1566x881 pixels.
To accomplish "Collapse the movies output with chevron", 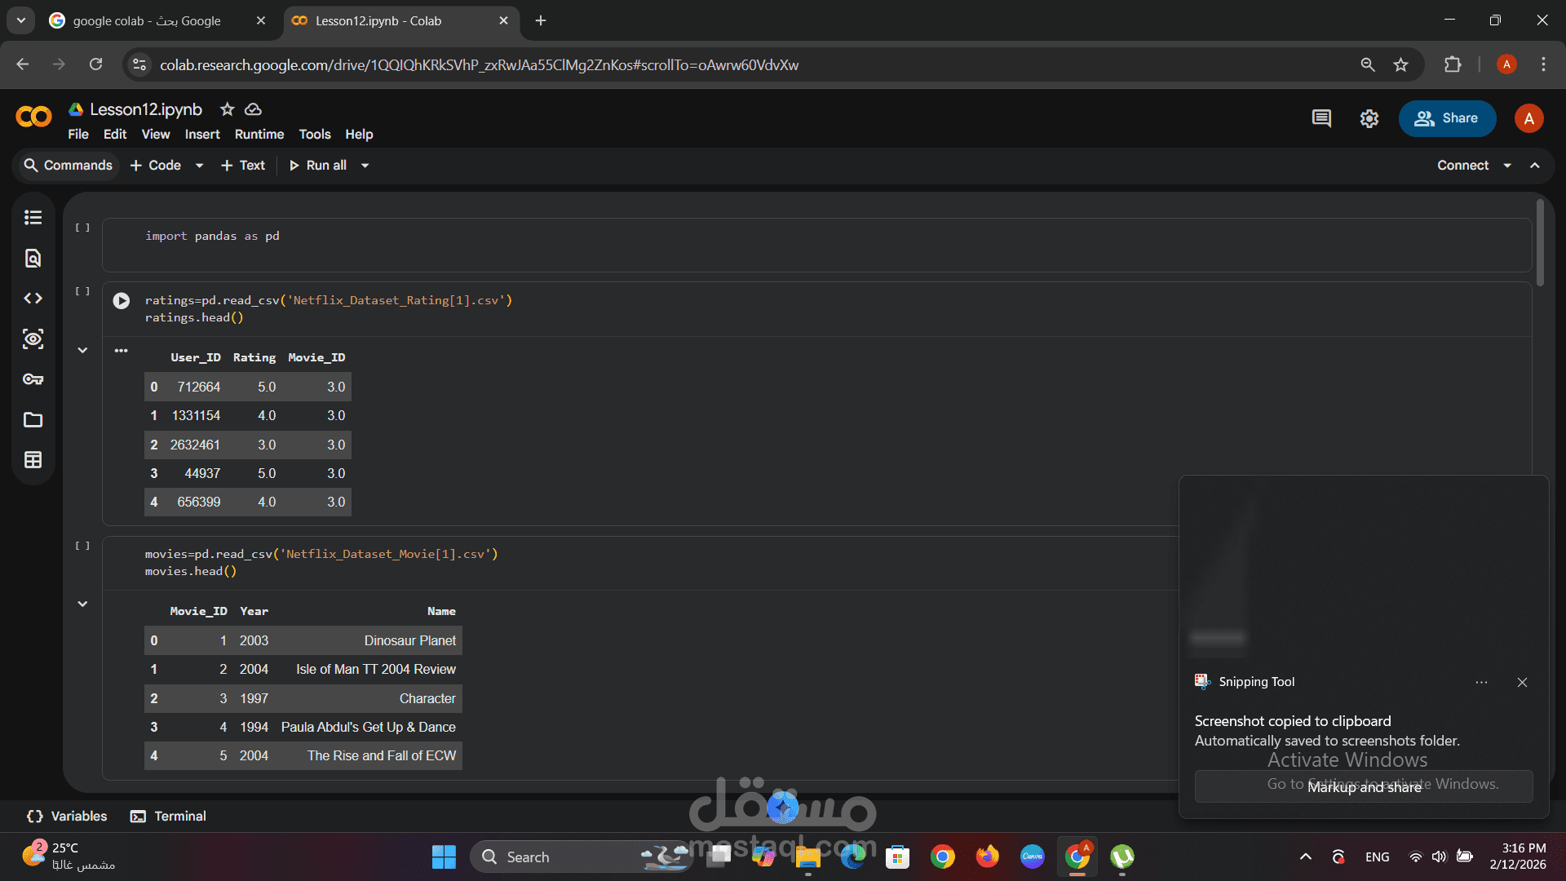I will pos(82,604).
